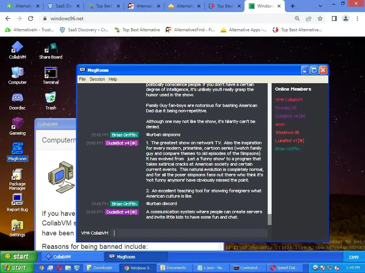The image size is (365, 273).
Task: Select member Windows 95 in Online Members
Action: pyautogui.click(x=287, y=133)
